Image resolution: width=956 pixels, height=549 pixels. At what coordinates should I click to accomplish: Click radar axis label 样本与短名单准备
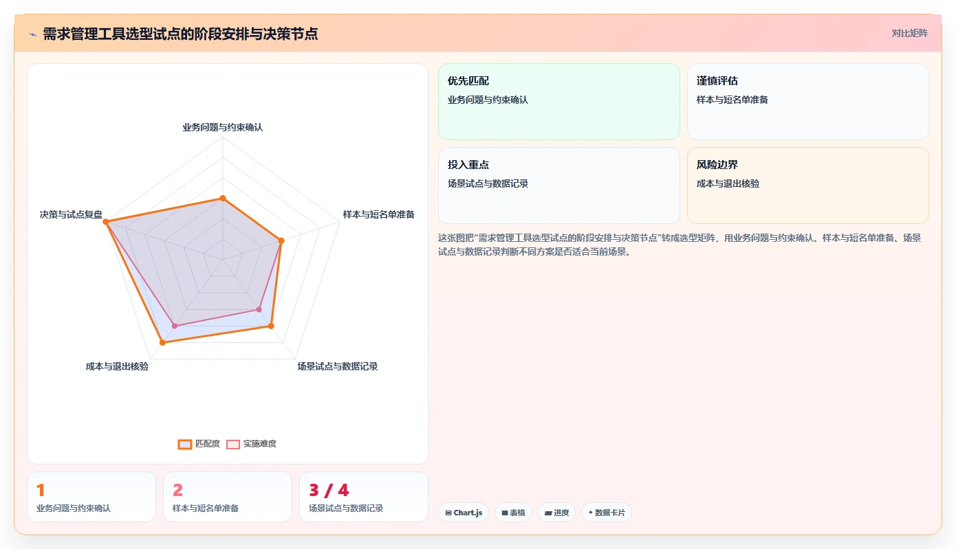click(379, 214)
